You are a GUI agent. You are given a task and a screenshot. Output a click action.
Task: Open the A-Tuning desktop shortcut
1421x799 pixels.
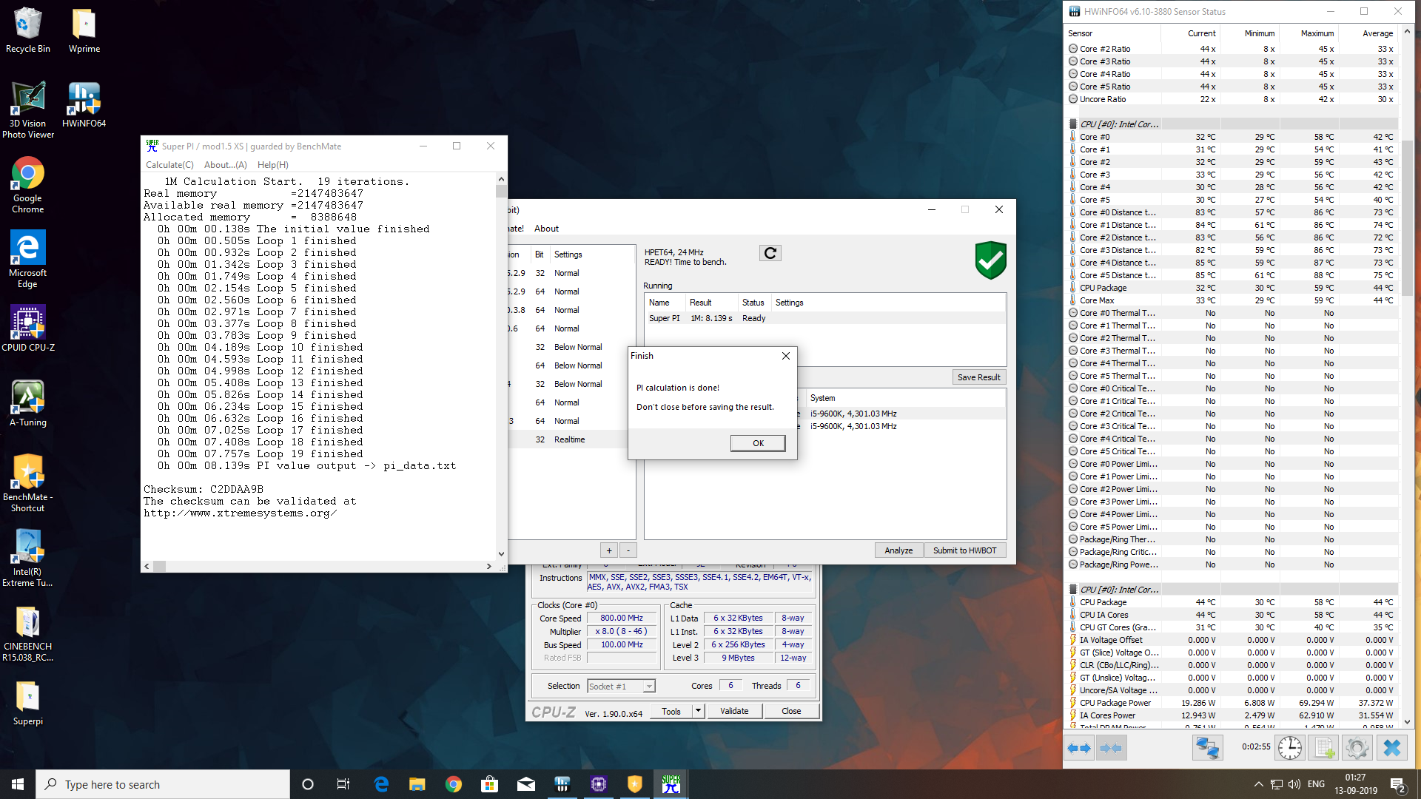[28, 403]
